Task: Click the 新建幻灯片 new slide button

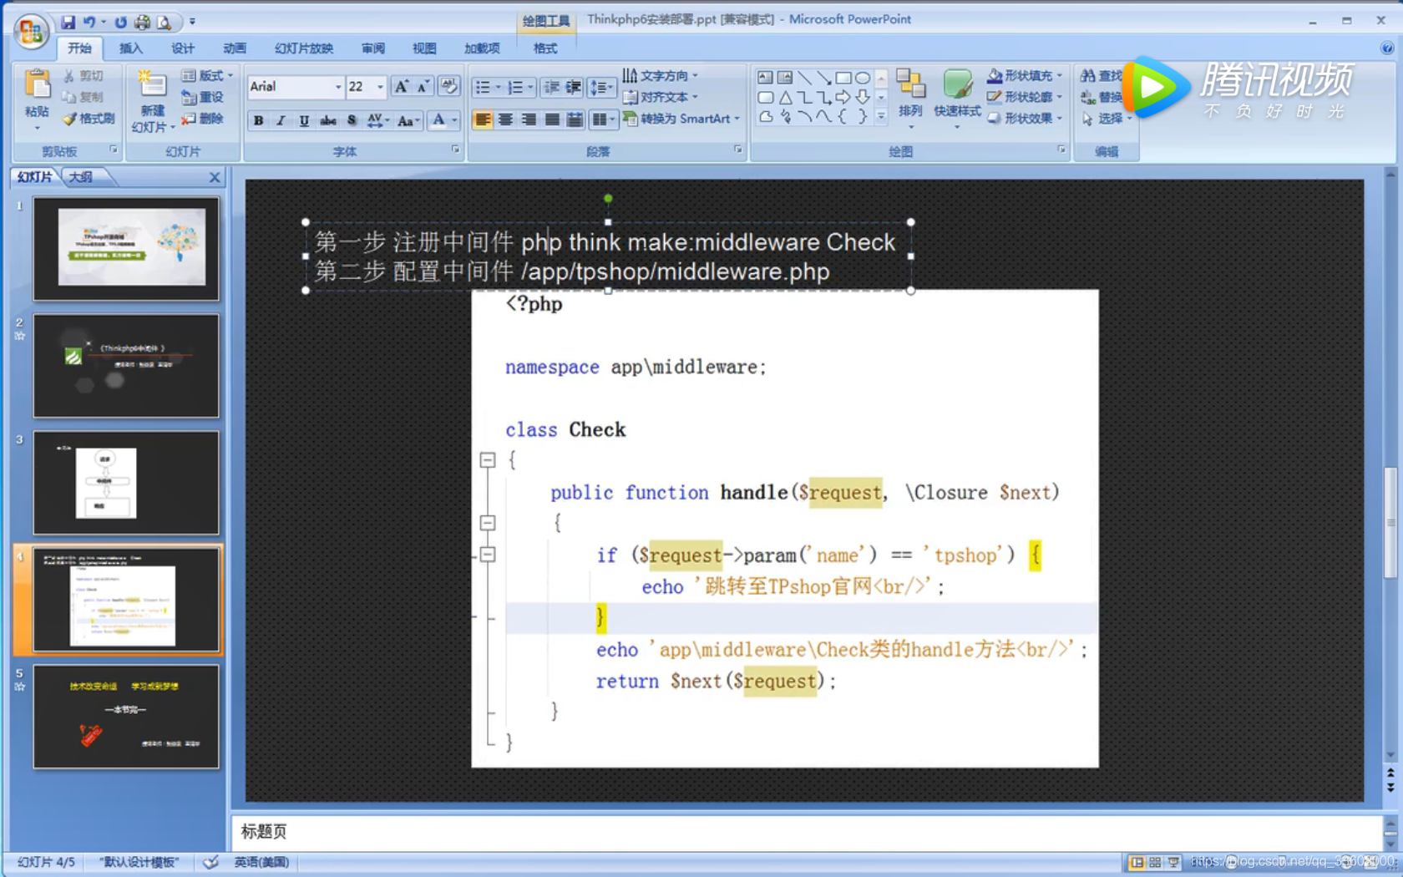Action: [x=152, y=102]
